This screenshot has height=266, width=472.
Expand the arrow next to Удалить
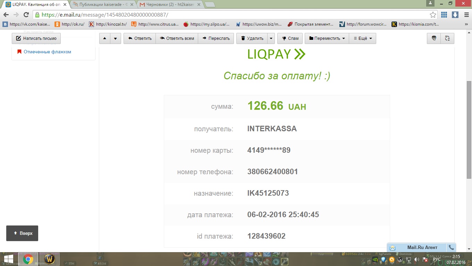coord(271,38)
